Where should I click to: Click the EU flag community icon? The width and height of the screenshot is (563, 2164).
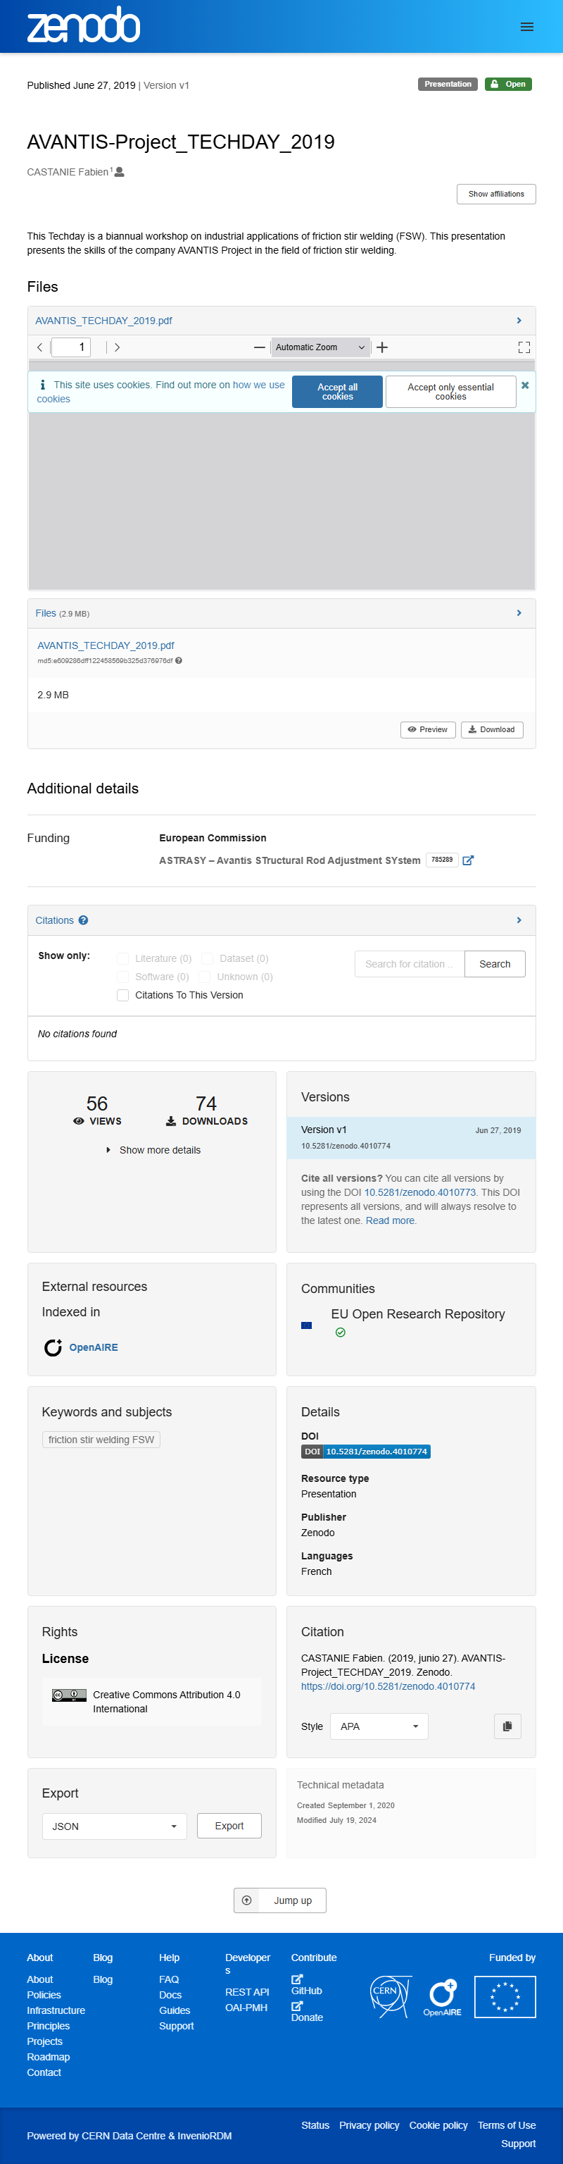pyautogui.click(x=306, y=1325)
